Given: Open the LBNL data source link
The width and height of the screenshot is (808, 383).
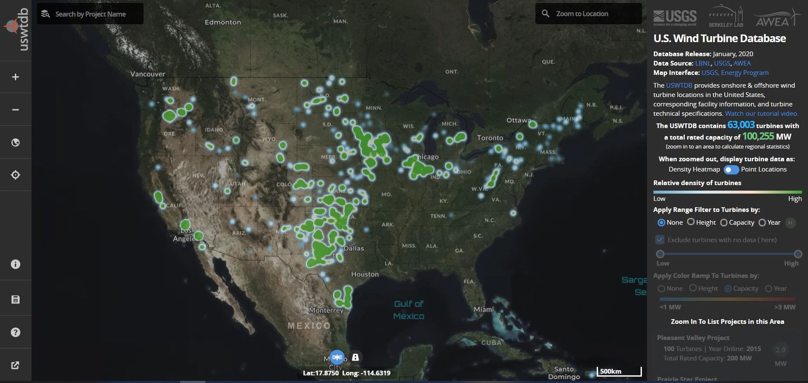Looking at the screenshot, I should click(703, 63).
